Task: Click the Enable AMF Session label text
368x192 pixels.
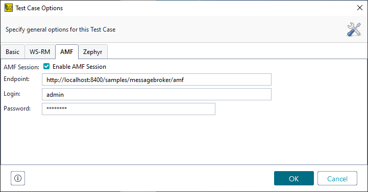Action: pos(79,67)
